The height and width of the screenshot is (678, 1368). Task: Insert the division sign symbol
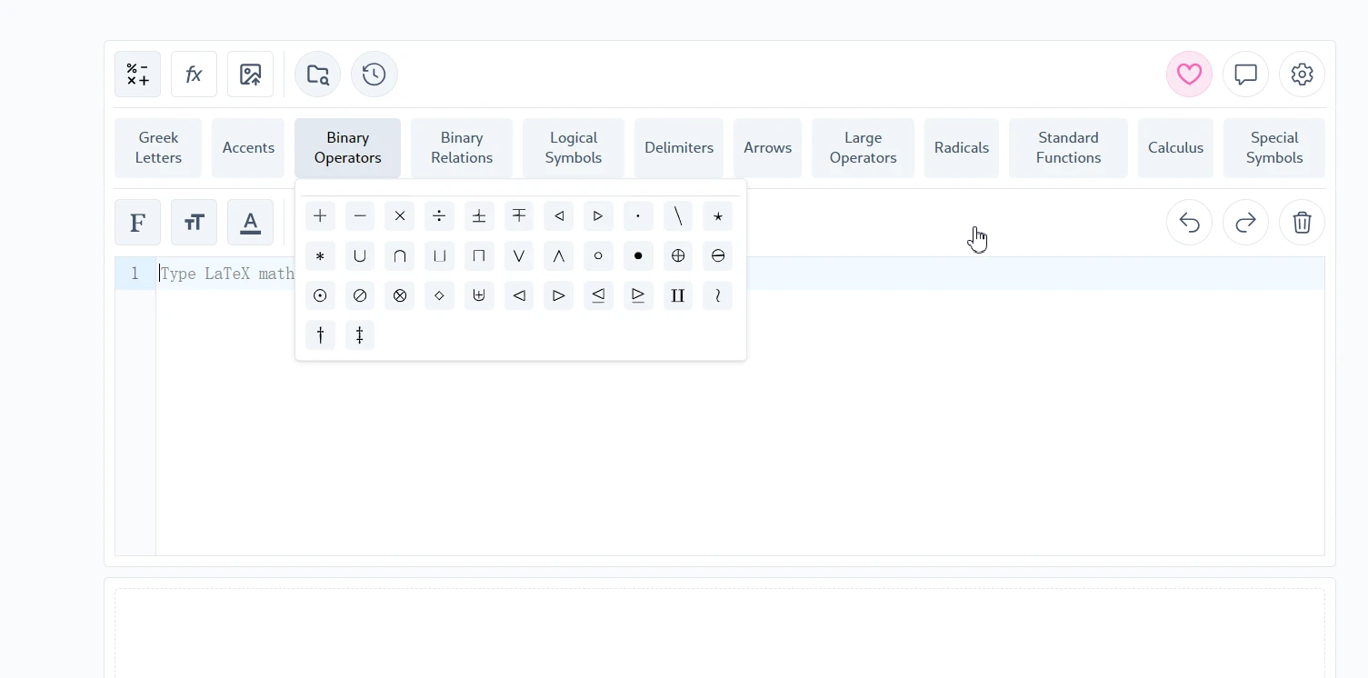point(439,216)
